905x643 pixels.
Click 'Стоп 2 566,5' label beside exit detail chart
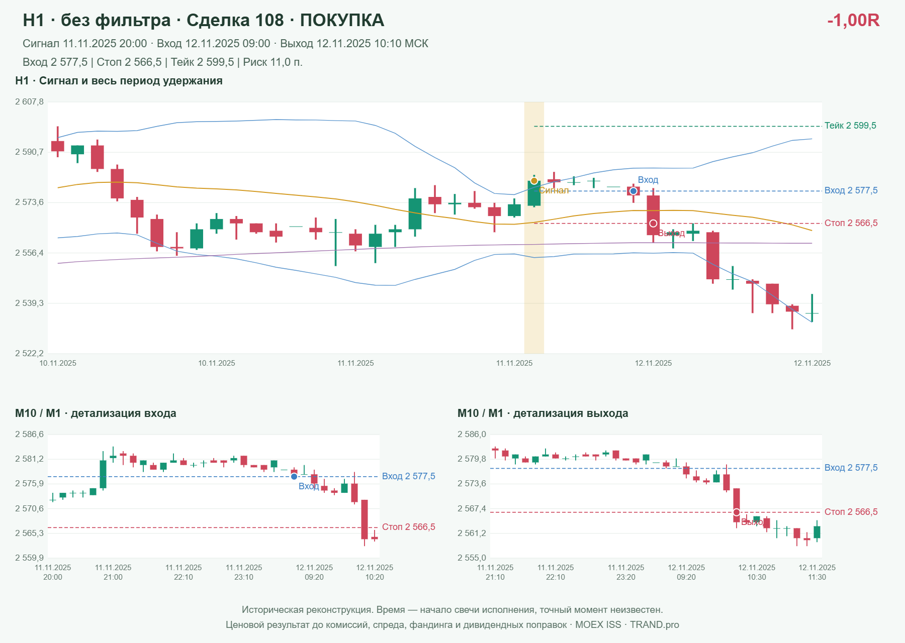[x=851, y=512]
